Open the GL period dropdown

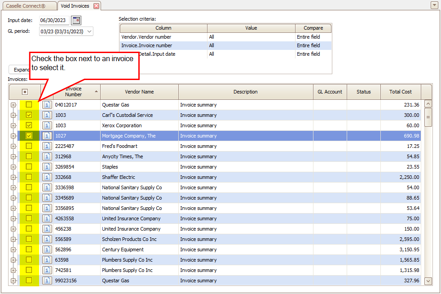89,31
